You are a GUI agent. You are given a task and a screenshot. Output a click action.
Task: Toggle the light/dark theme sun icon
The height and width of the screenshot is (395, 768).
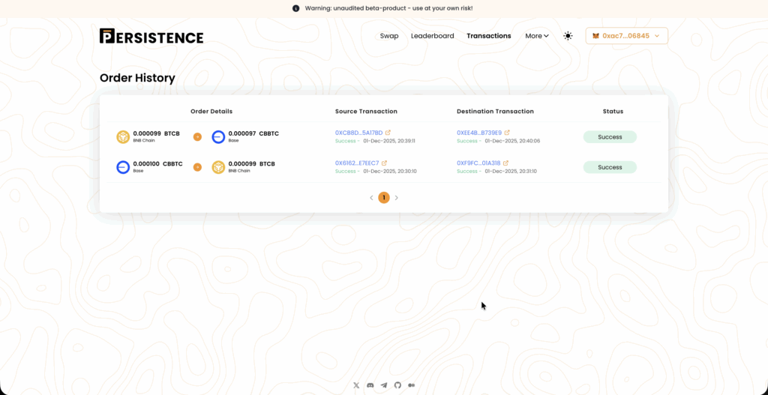[x=568, y=36]
